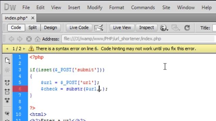216x121 pixels.
Task: Open the View menu
Action: click(x=56, y=7)
